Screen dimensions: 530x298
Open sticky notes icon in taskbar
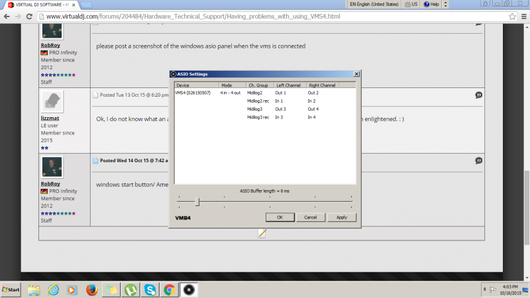[111, 290]
